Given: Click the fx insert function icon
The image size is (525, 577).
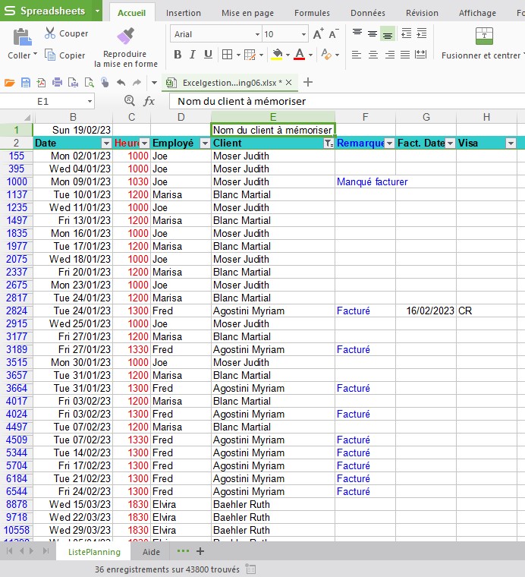Looking at the screenshot, I should click(149, 101).
